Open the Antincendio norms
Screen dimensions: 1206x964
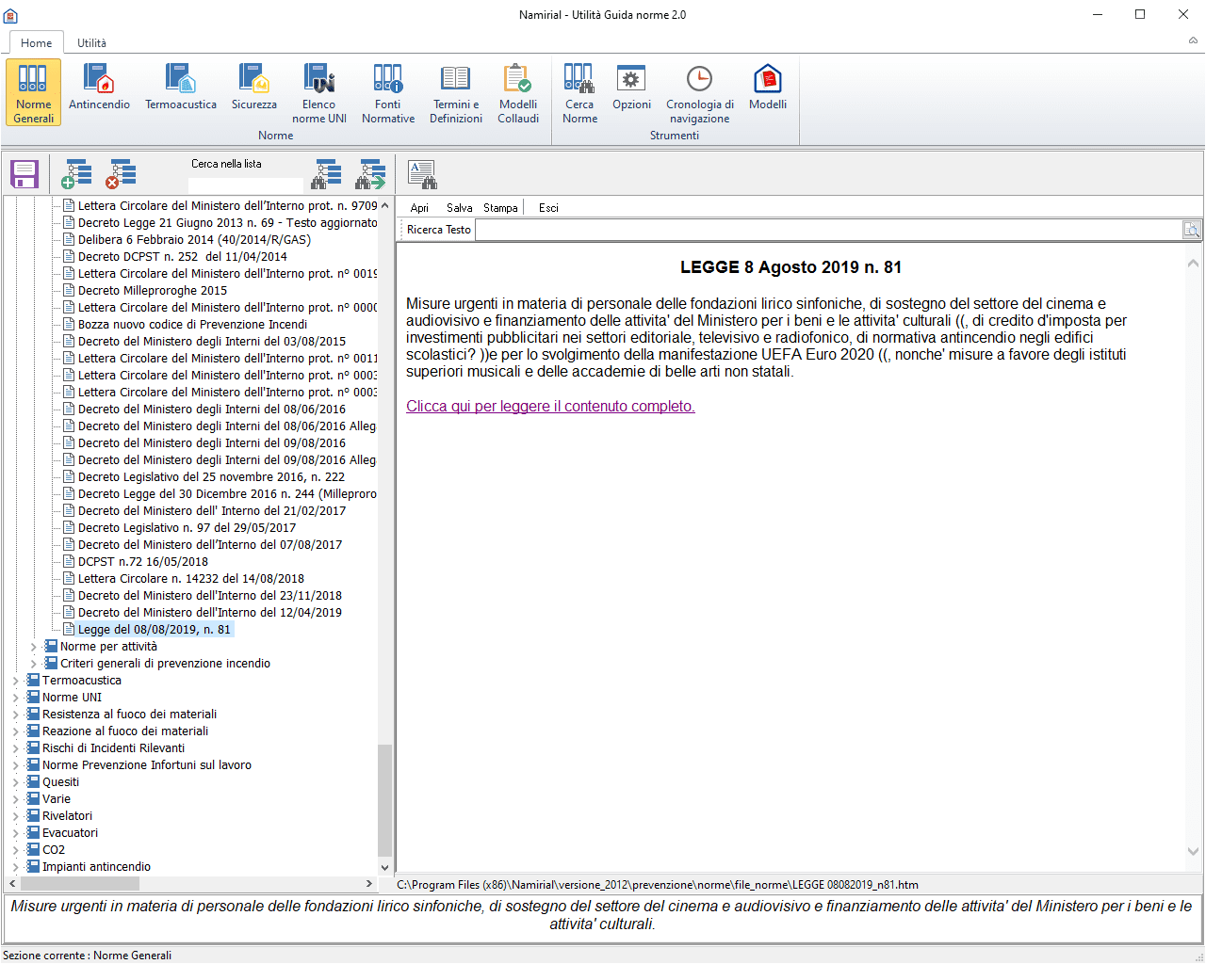(x=99, y=88)
